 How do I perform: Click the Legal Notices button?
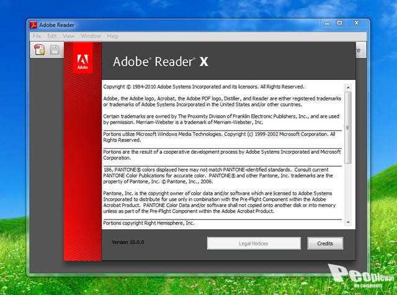point(254,244)
